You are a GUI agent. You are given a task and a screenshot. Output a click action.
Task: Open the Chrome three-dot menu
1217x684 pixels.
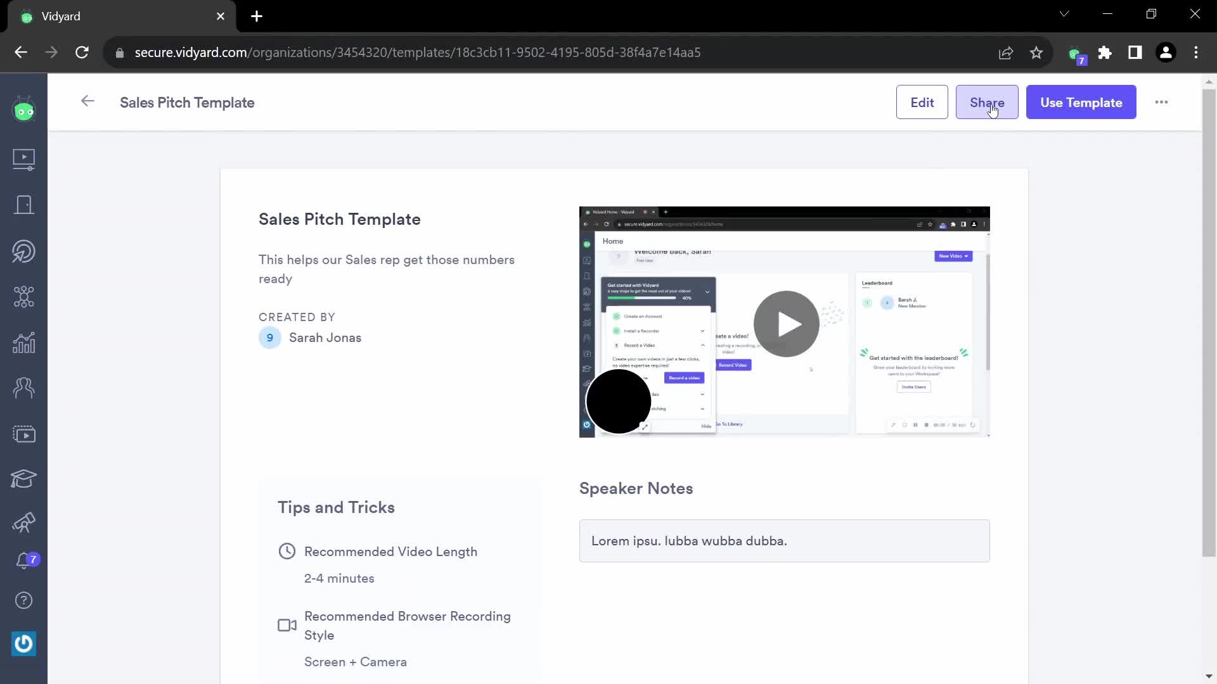tap(1196, 53)
